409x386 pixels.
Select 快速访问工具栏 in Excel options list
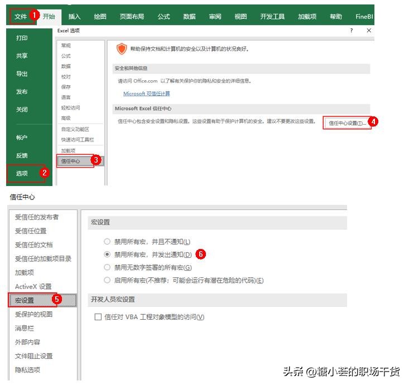(78, 140)
